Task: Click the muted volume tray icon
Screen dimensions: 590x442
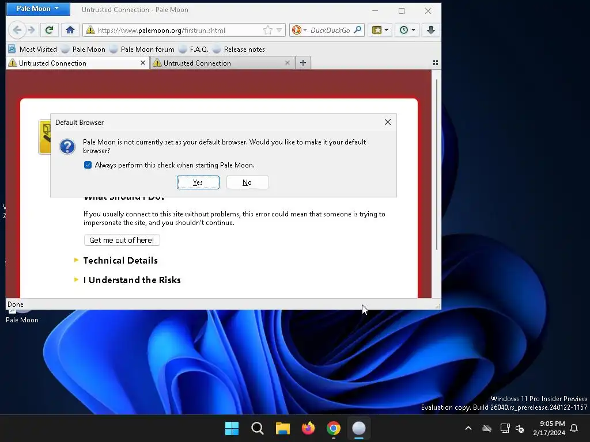Action: 520,428
